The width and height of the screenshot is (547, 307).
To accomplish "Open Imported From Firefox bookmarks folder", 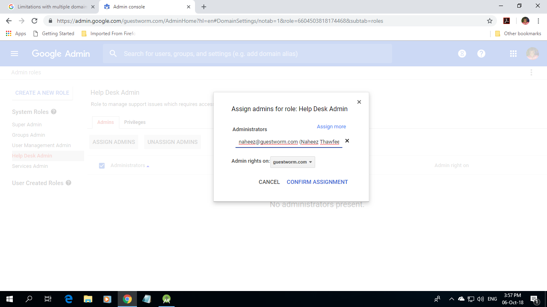I will click(108, 34).
